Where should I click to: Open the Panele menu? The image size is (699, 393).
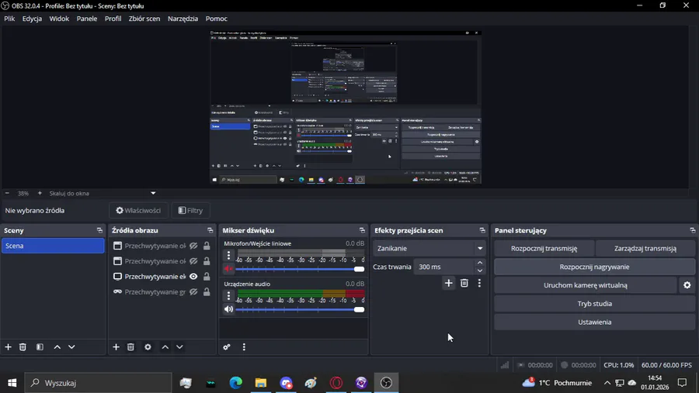tap(87, 19)
